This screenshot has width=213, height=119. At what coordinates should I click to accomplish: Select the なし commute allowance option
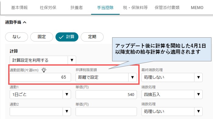coord(16,37)
